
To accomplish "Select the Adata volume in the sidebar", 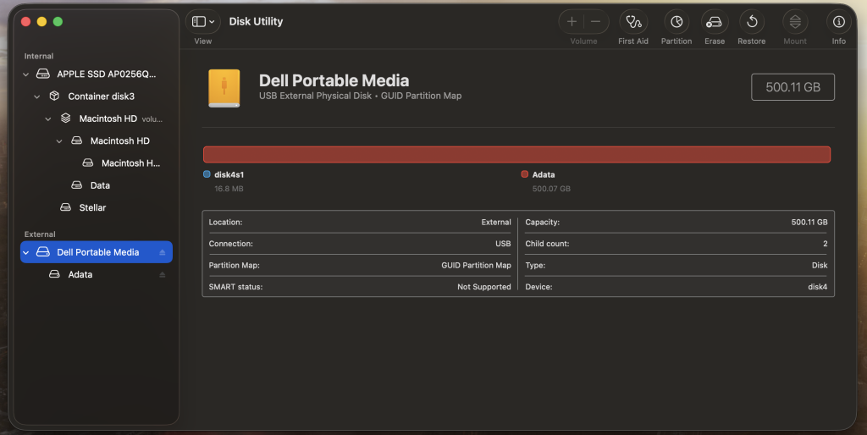I will pyautogui.click(x=97, y=274).
